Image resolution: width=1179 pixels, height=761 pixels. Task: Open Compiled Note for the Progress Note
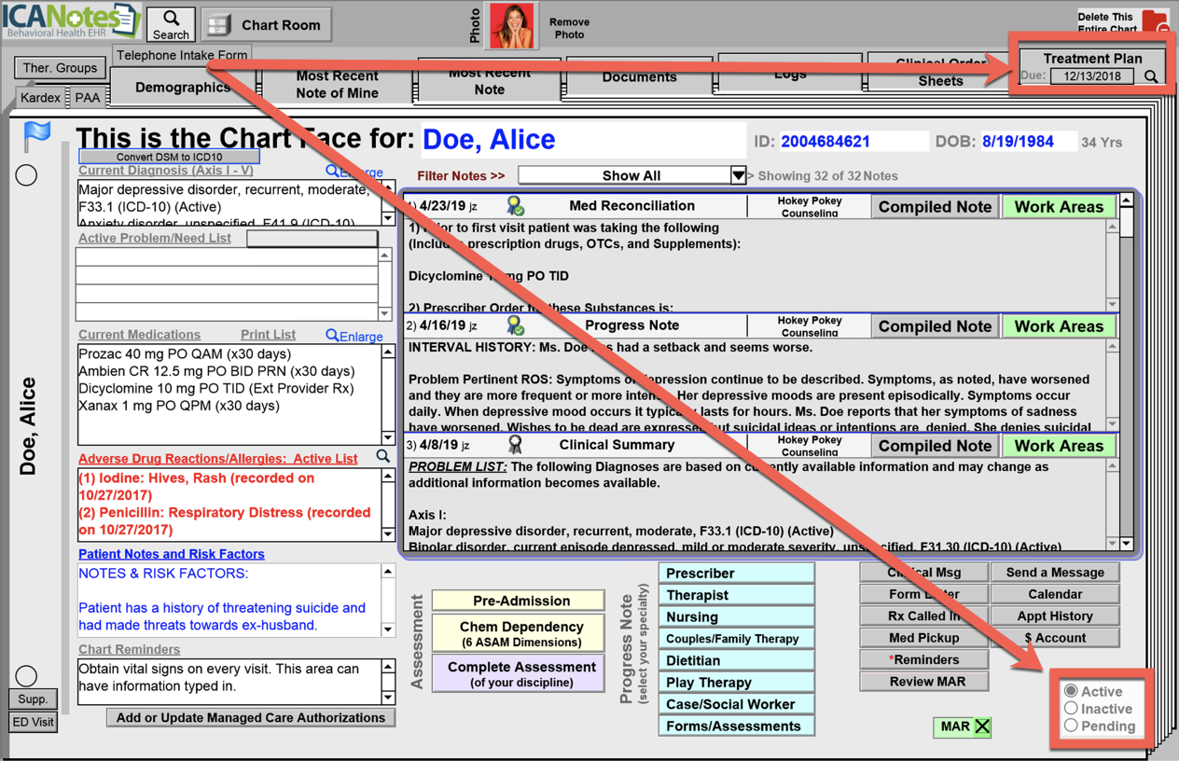tap(935, 326)
